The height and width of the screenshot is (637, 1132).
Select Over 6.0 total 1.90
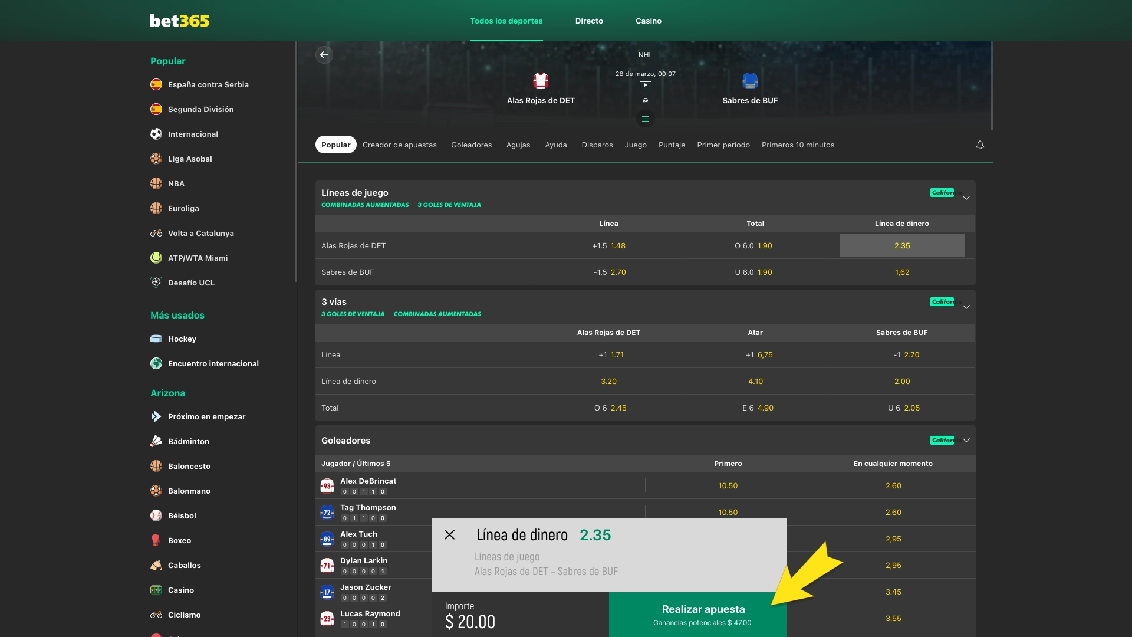click(755, 245)
